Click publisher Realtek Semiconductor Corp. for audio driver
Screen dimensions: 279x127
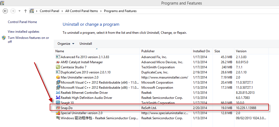click(162, 98)
